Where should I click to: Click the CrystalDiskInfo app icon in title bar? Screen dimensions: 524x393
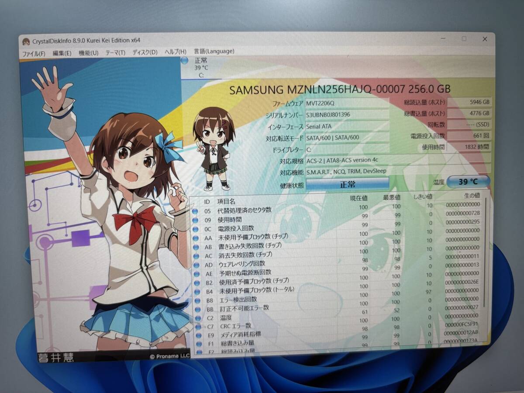point(26,41)
